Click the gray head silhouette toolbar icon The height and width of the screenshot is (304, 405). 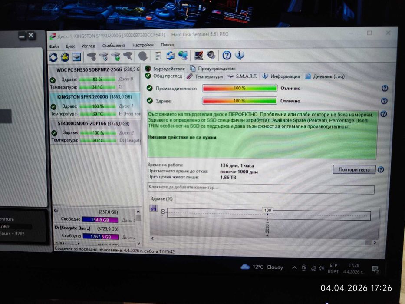pos(142,56)
